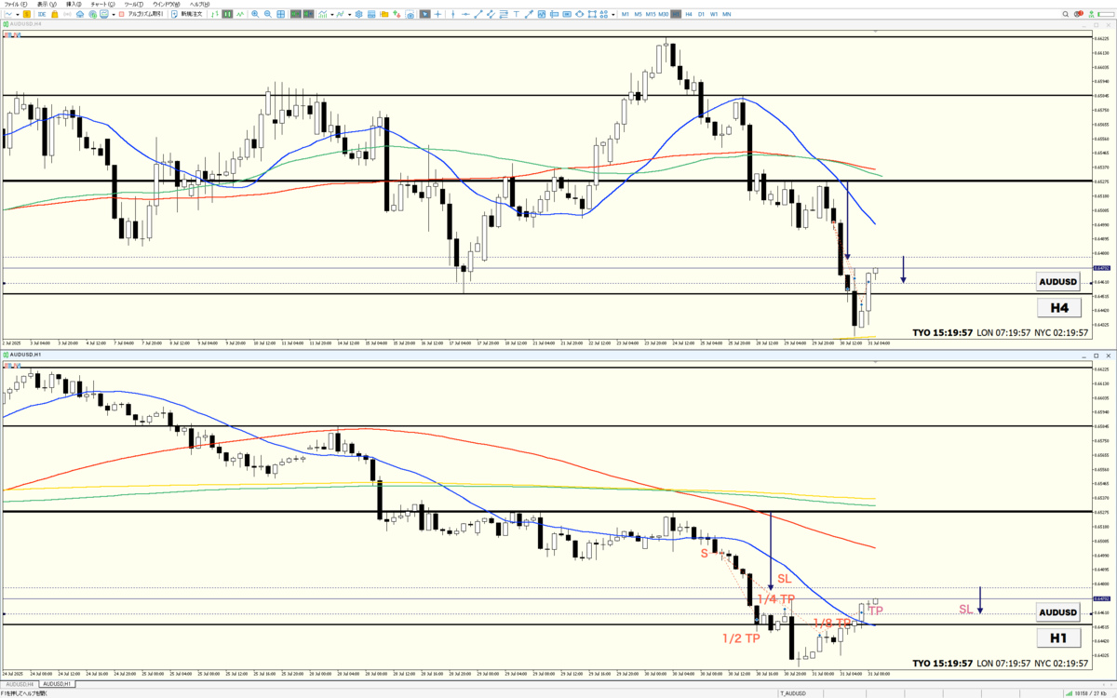Click the zoom out magnifier icon
This screenshot has height=698, width=1117.
pyautogui.click(x=268, y=14)
